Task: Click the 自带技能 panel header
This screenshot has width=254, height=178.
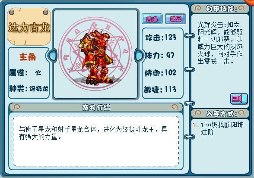Action: pos(220,9)
